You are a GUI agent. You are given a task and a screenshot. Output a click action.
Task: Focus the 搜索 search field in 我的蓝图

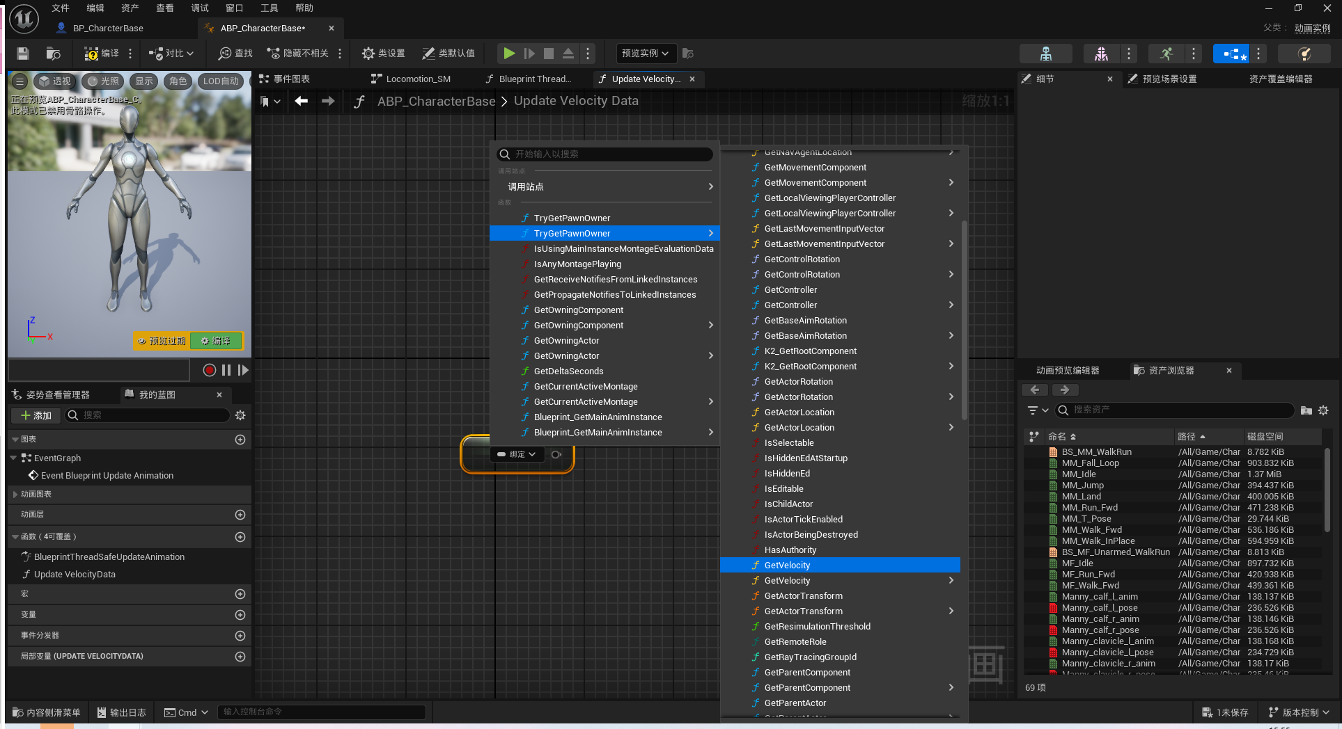coord(148,415)
